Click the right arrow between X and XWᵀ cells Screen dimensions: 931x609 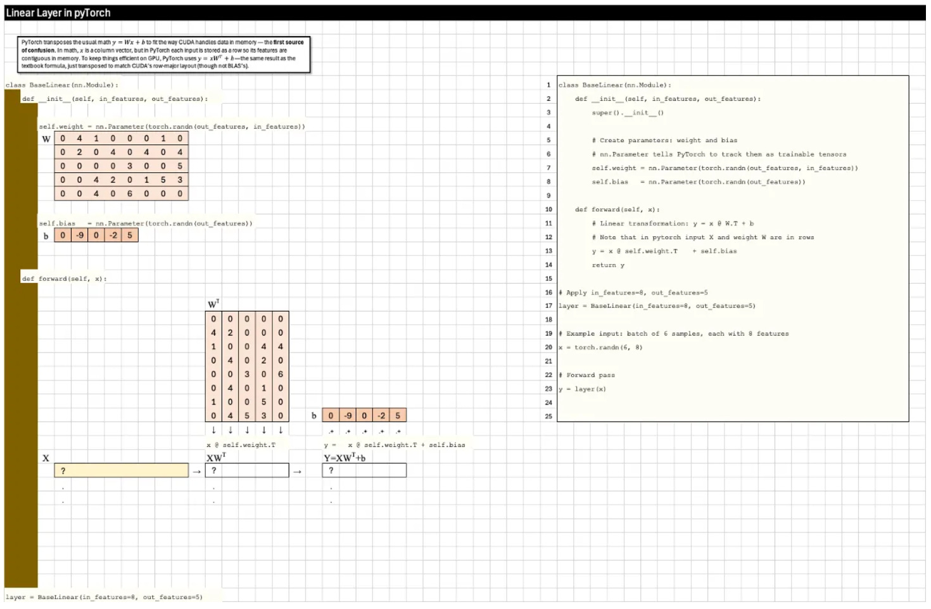pyautogui.click(x=196, y=471)
